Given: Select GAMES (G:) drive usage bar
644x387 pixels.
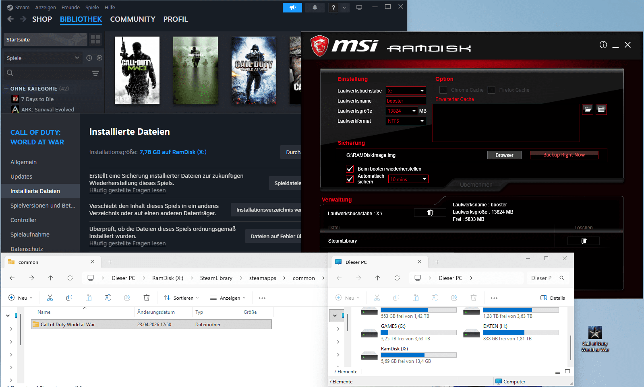Looking at the screenshot, I should pos(418,333).
